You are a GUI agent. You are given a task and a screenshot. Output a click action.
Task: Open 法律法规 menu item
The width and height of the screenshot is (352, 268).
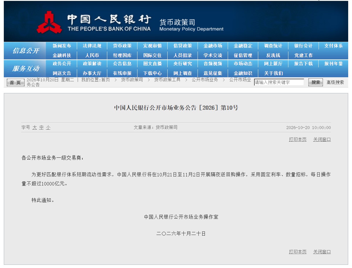[x=92, y=46]
